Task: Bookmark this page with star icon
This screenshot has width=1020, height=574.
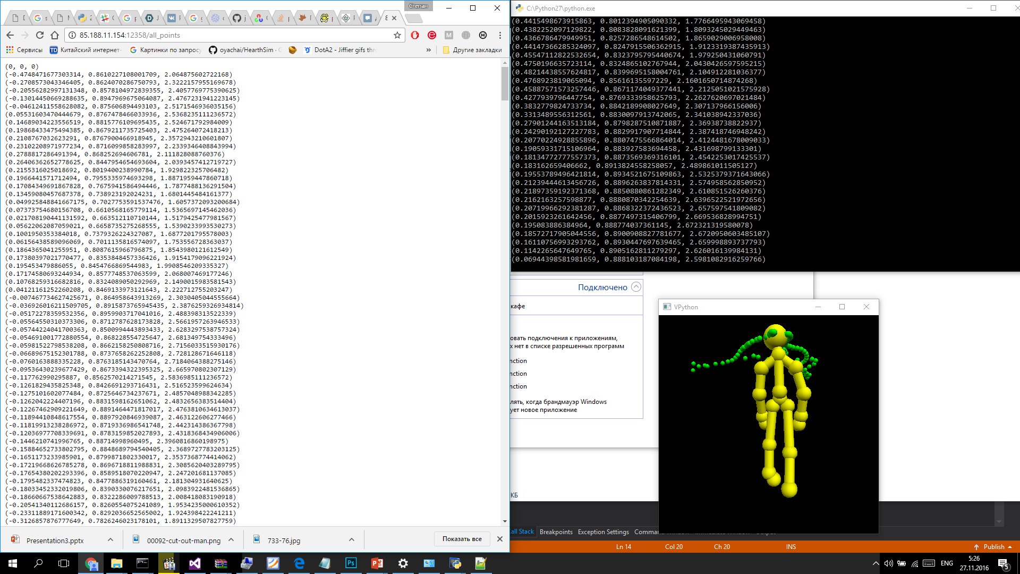Action: 397,35
